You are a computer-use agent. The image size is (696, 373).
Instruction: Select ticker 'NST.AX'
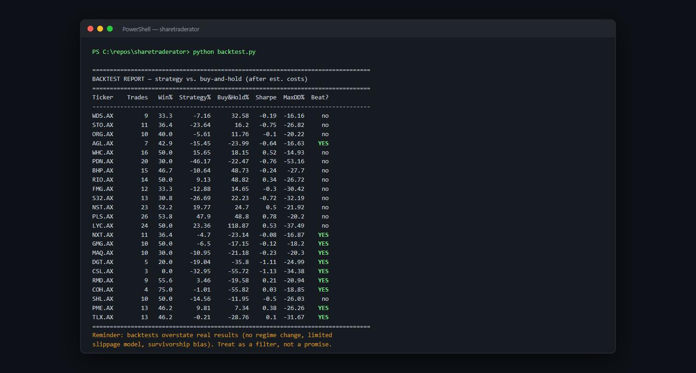pyautogui.click(x=103, y=207)
